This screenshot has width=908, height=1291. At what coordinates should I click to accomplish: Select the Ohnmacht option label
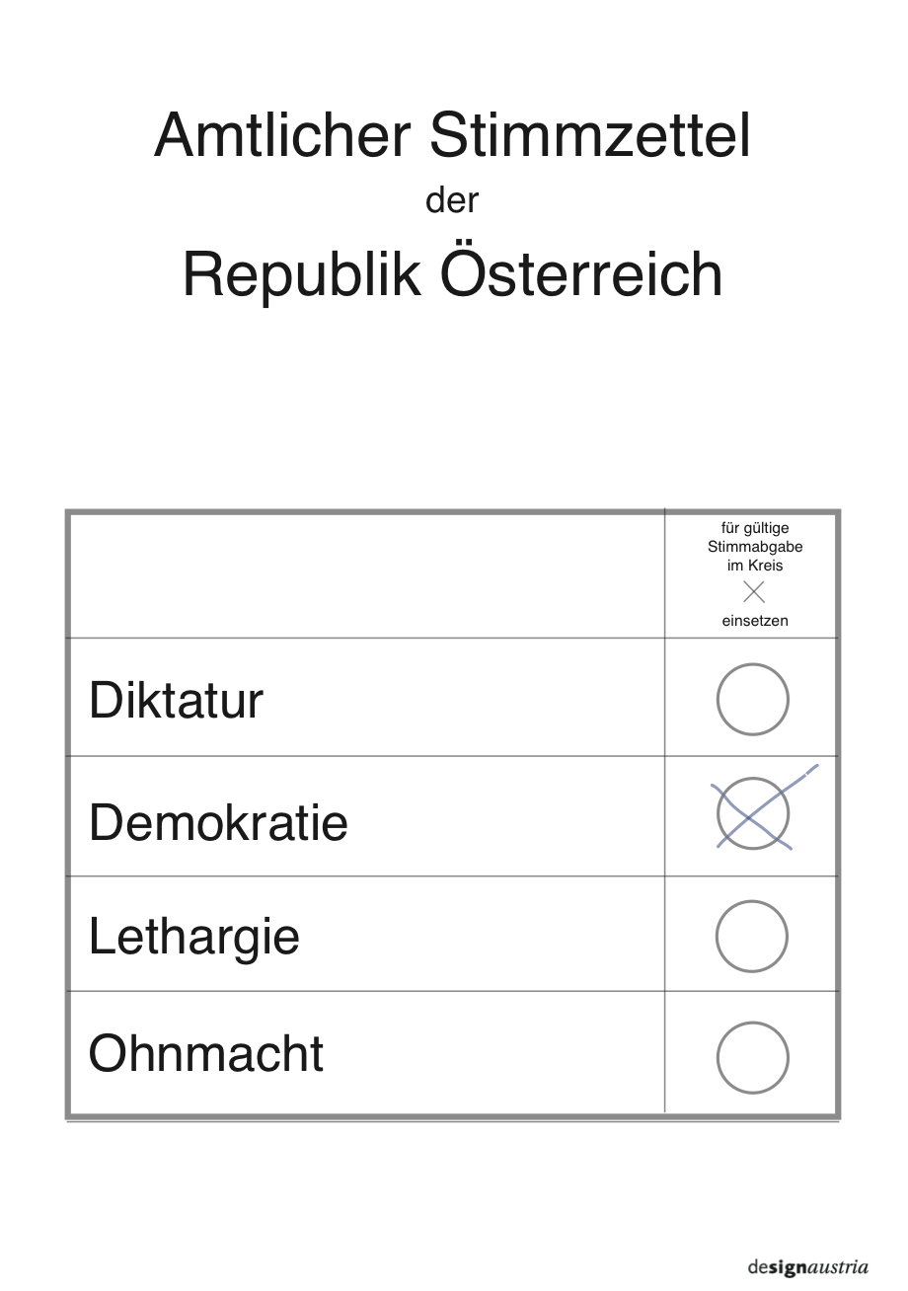coord(205,1054)
